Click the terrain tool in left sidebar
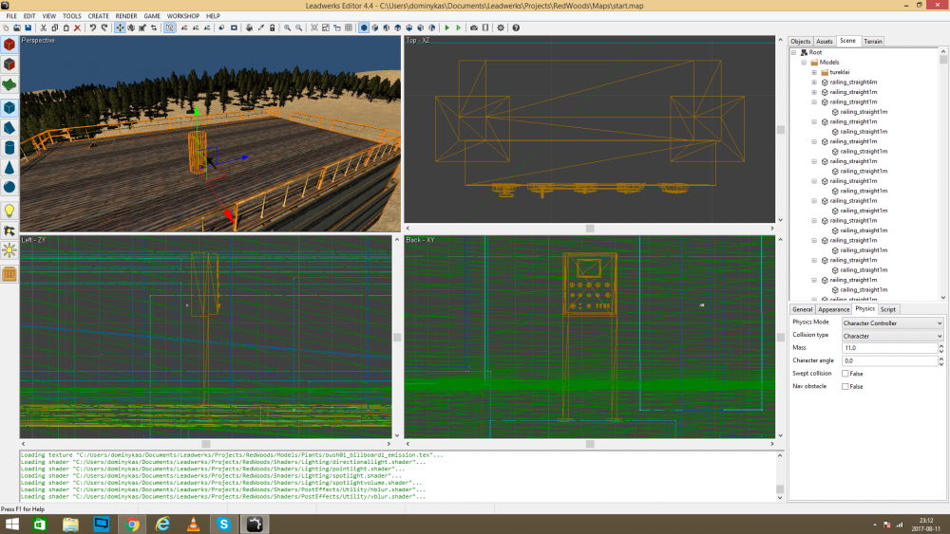The image size is (950, 534). coord(9,83)
